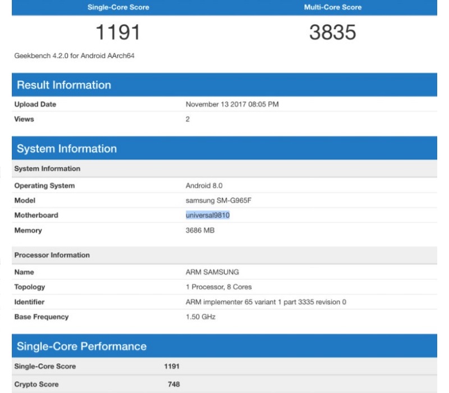This screenshot has height=393, width=449.
Task: Select the Views count value 2
Action: coord(187,119)
